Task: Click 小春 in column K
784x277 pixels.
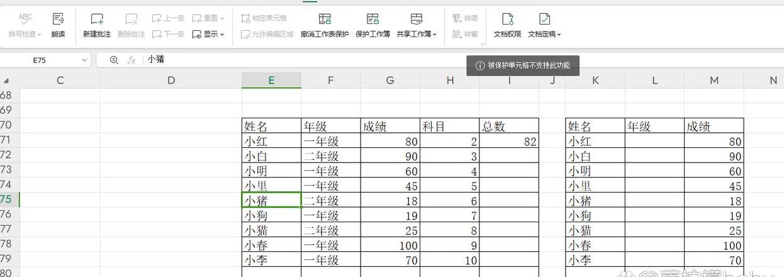Action: point(595,244)
